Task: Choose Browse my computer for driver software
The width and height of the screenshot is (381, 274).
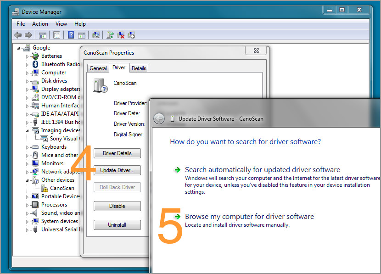Action: click(x=249, y=217)
